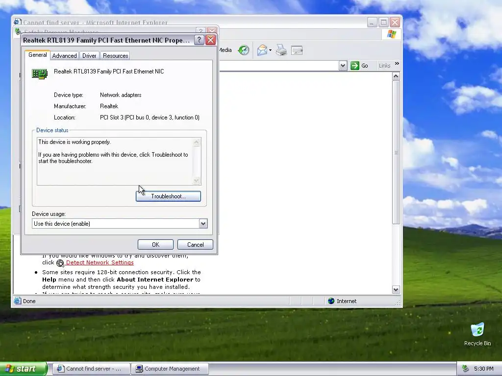
Task: Click the 'Realtek' manufacturer value
Action: pos(109,106)
